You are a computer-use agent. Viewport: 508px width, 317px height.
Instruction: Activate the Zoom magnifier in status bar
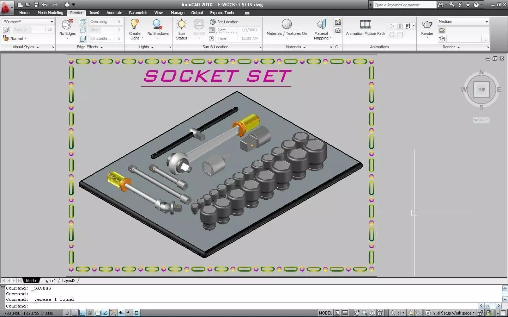pyautogui.click(x=365, y=313)
